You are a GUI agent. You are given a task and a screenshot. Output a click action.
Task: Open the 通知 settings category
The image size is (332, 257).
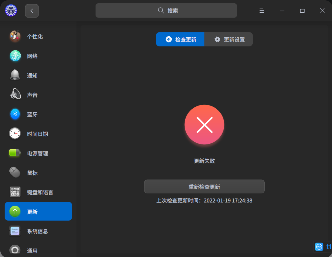tap(38, 76)
